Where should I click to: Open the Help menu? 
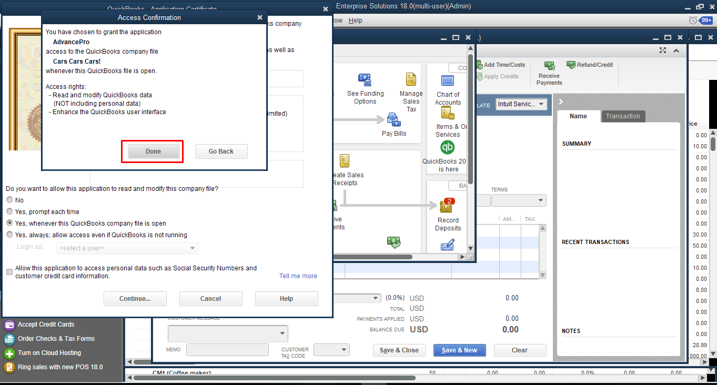point(356,21)
